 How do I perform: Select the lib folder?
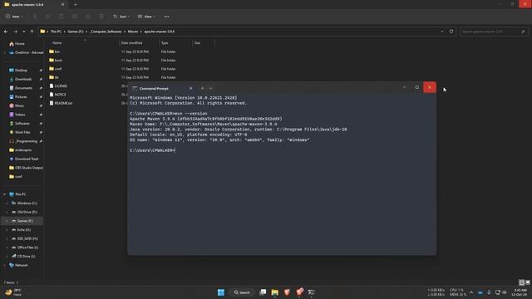57,77
